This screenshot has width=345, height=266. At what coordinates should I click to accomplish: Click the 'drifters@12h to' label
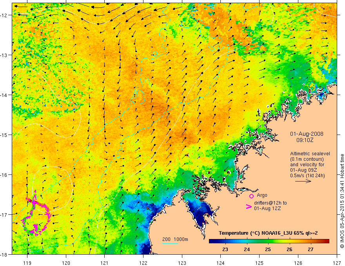click(271, 203)
